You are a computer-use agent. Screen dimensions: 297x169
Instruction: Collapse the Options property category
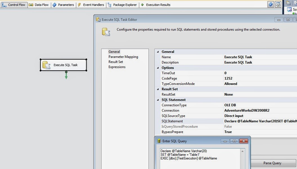pyautogui.click(x=158, y=68)
